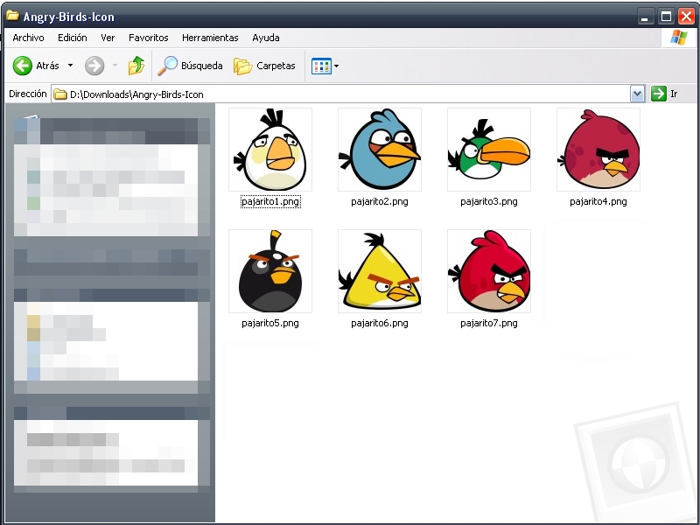The height and width of the screenshot is (525, 700).
Task: Click the address bar path field
Action: pyautogui.click(x=341, y=94)
